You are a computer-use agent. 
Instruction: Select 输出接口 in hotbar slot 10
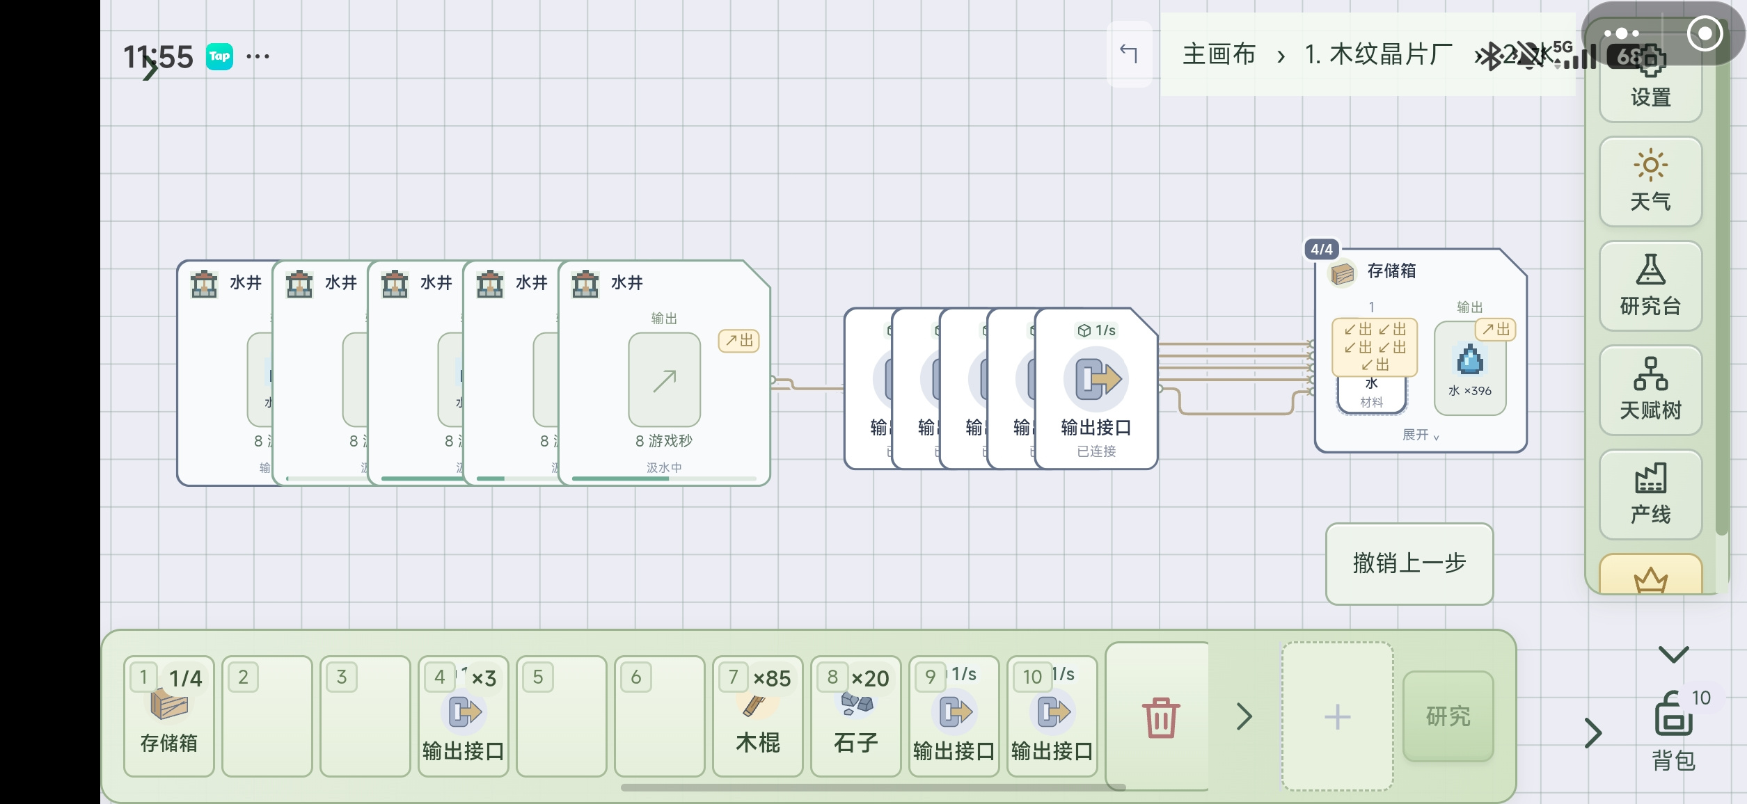pyautogui.click(x=1052, y=716)
